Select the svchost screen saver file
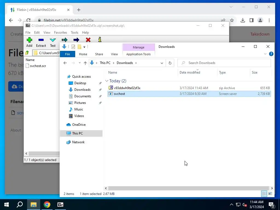The width and height of the screenshot is (280, 210). (189, 94)
